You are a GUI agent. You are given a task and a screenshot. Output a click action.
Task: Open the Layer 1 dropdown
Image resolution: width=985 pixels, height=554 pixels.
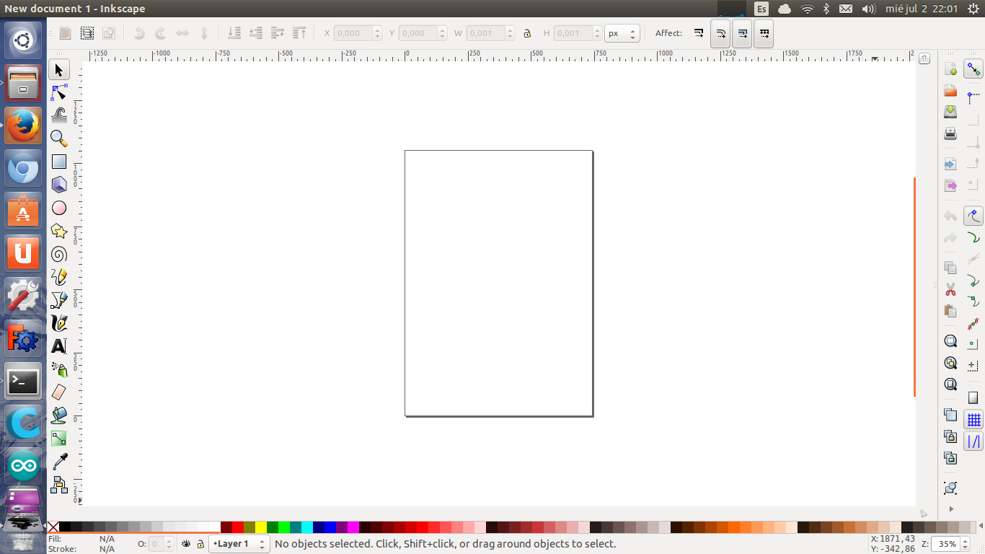[239, 544]
